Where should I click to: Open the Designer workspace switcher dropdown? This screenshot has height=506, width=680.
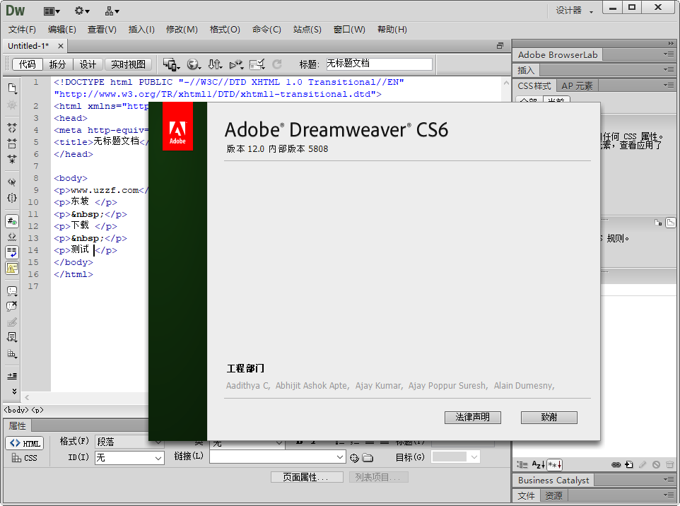point(575,11)
